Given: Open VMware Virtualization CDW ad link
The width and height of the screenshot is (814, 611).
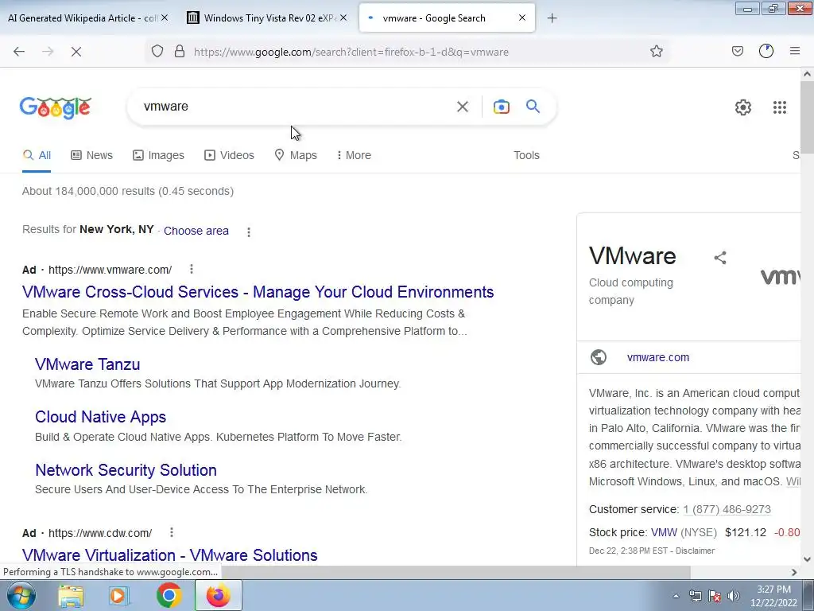Looking at the screenshot, I should 170,555.
